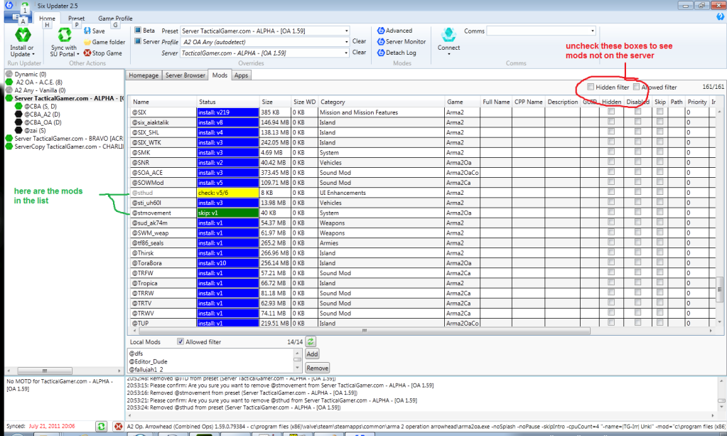Select the A2 Any - Vanilla (0) preset
This screenshot has width=727, height=436.
[x=40, y=90]
